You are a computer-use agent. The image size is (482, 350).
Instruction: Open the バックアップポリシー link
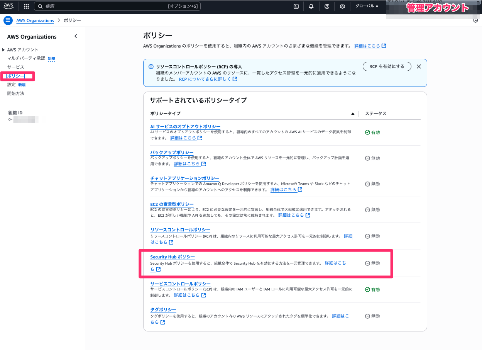(x=172, y=153)
